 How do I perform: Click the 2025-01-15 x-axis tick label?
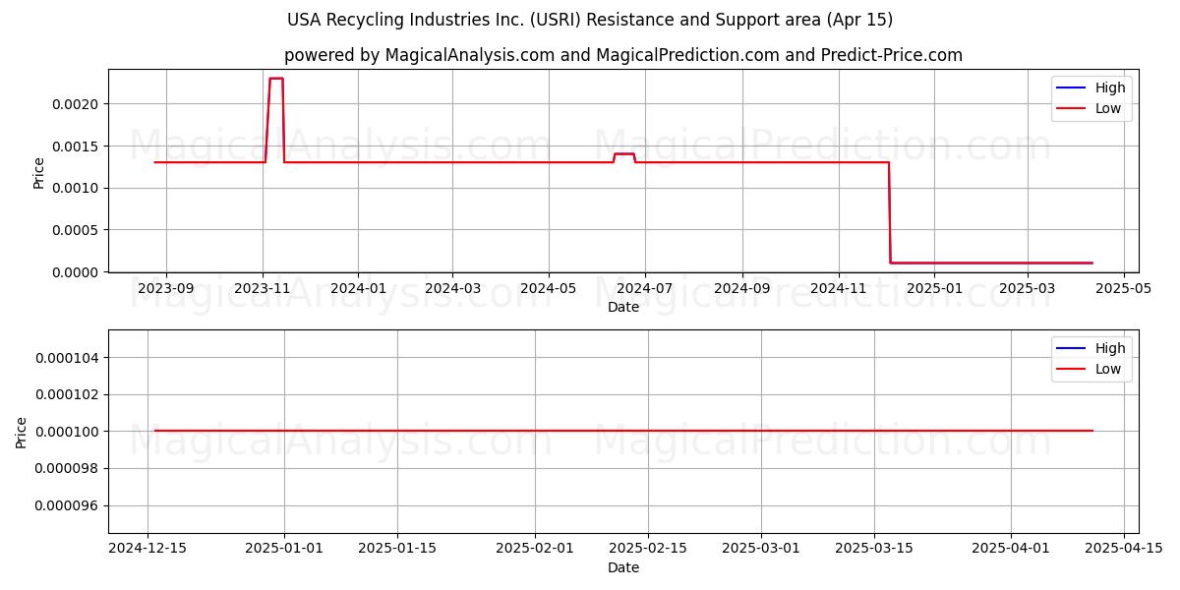pos(397,550)
